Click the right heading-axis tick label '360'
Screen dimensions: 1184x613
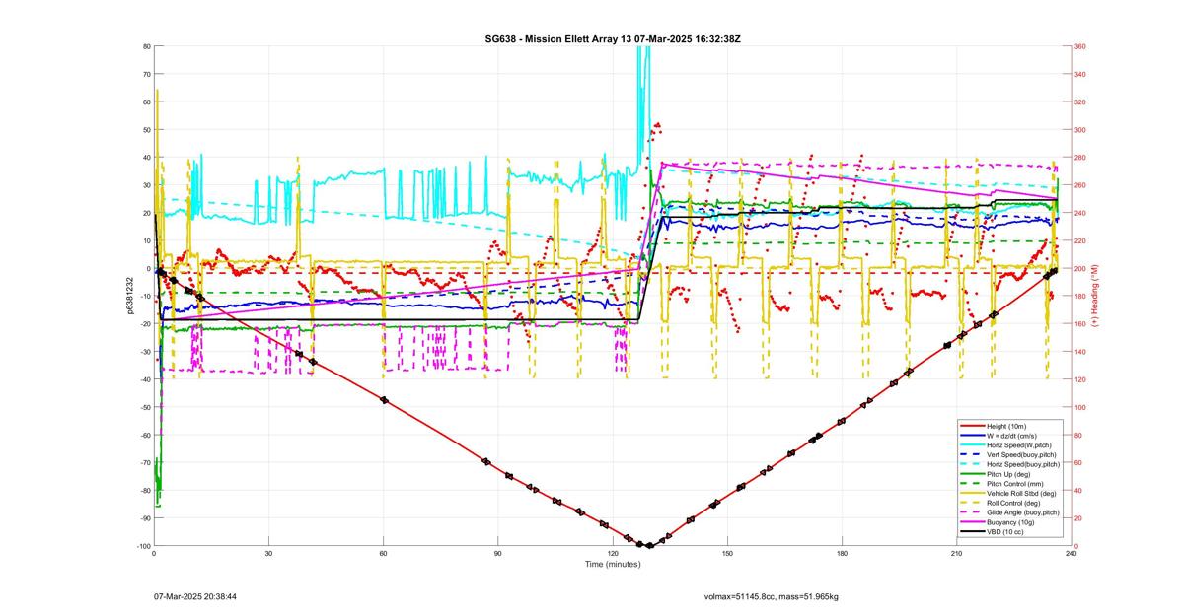pos(1080,46)
